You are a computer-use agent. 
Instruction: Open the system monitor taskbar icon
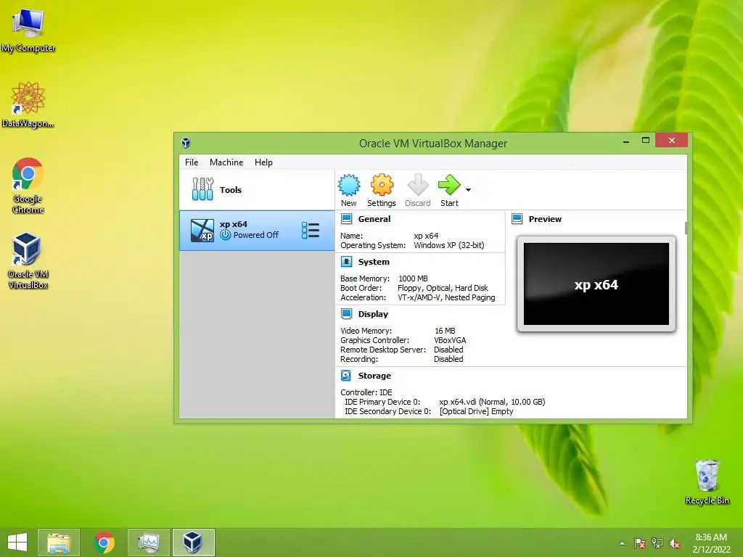pyautogui.click(x=149, y=542)
